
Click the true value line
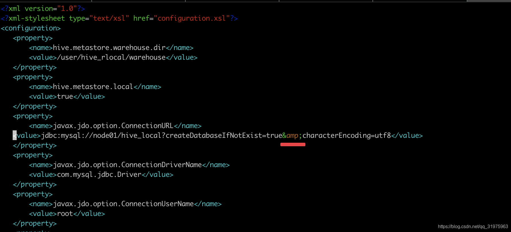point(67,96)
